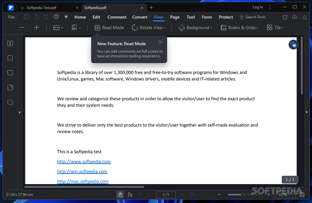Switch to the Softpedia Test.pdf tab
Viewport: 312px width, 203px height.
point(42,7)
